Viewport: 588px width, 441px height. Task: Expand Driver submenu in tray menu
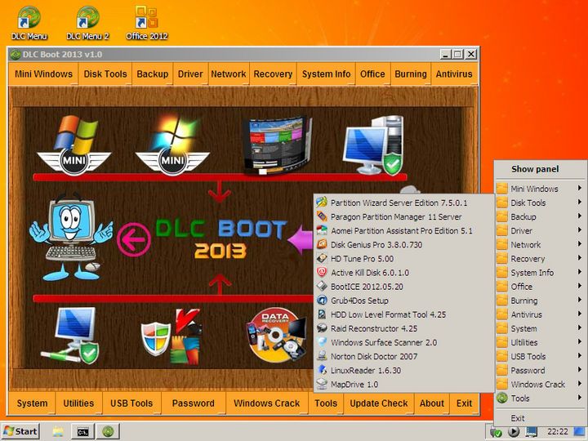(x=540, y=230)
